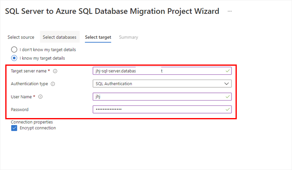This screenshot has height=170, width=292.
Task: Select "I don't know my target details" radio
Action: point(14,49)
